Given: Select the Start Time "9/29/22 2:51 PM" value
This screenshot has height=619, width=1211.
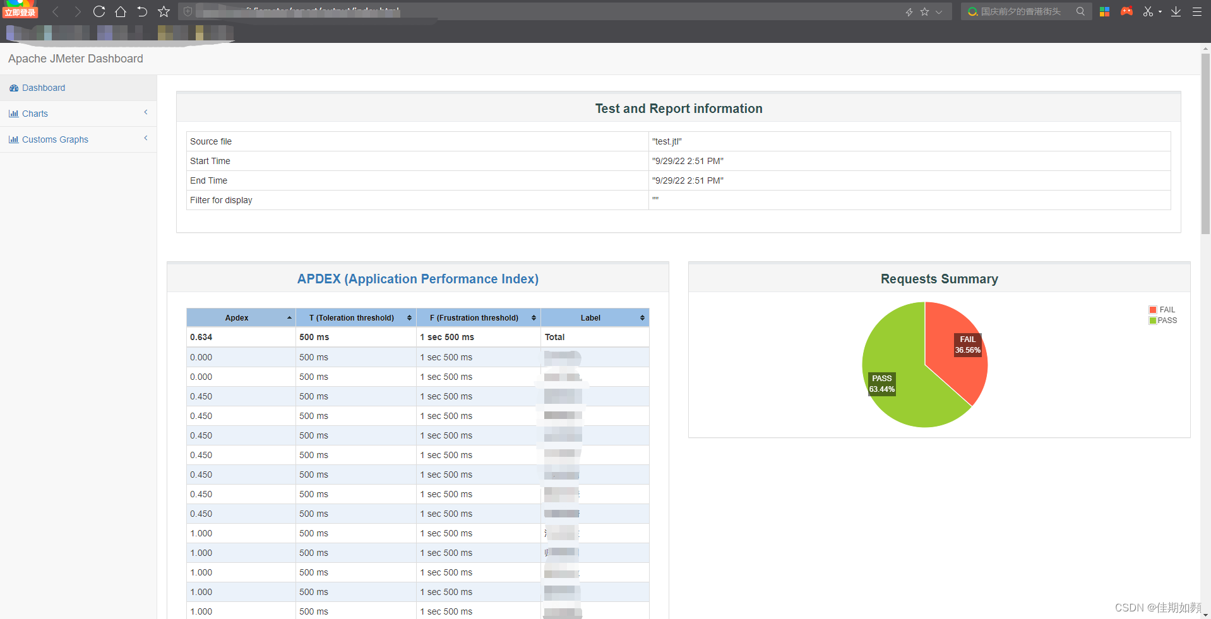Looking at the screenshot, I should [x=688, y=161].
